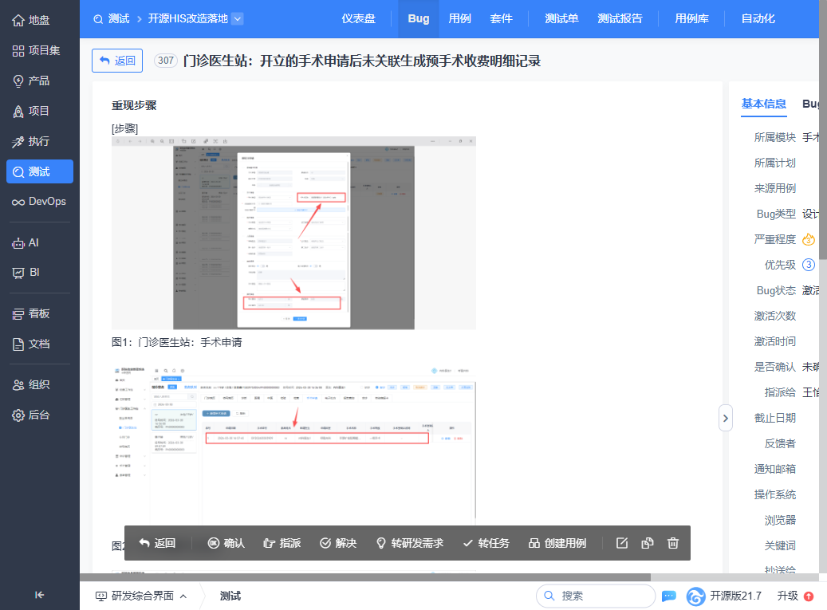Collapse the right info panel with arrow
This screenshot has width=827, height=610.
coord(725,417)
